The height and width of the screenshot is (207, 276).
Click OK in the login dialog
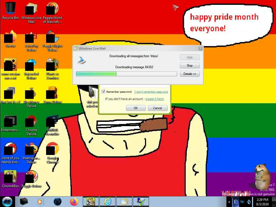pos(136,108)
